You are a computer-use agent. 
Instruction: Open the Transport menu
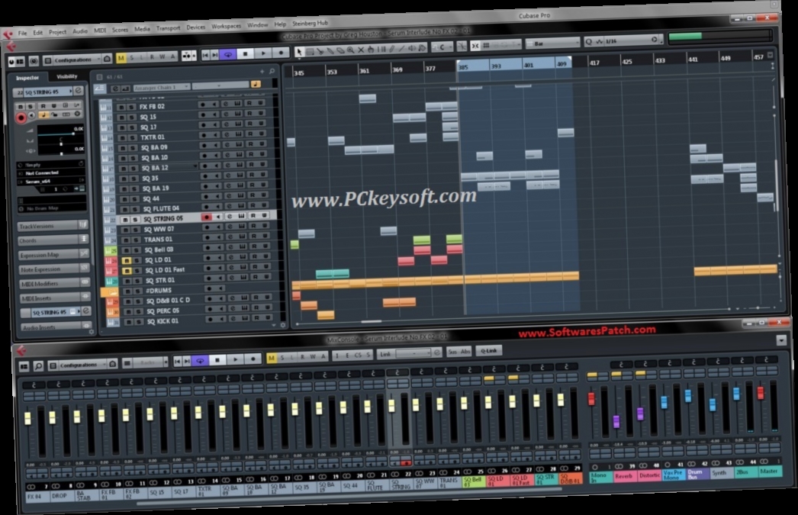tap(168, 28)
